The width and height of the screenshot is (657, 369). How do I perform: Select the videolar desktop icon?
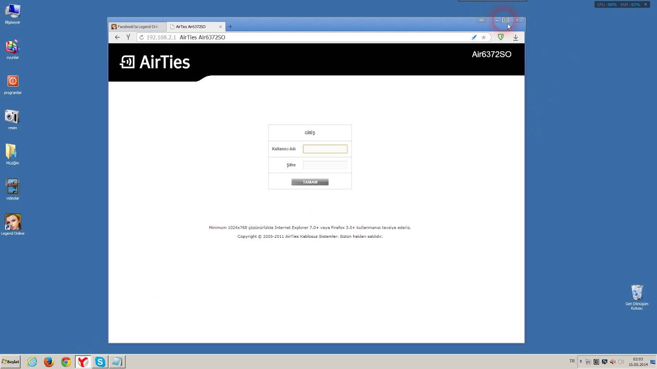tap(12, 190)
